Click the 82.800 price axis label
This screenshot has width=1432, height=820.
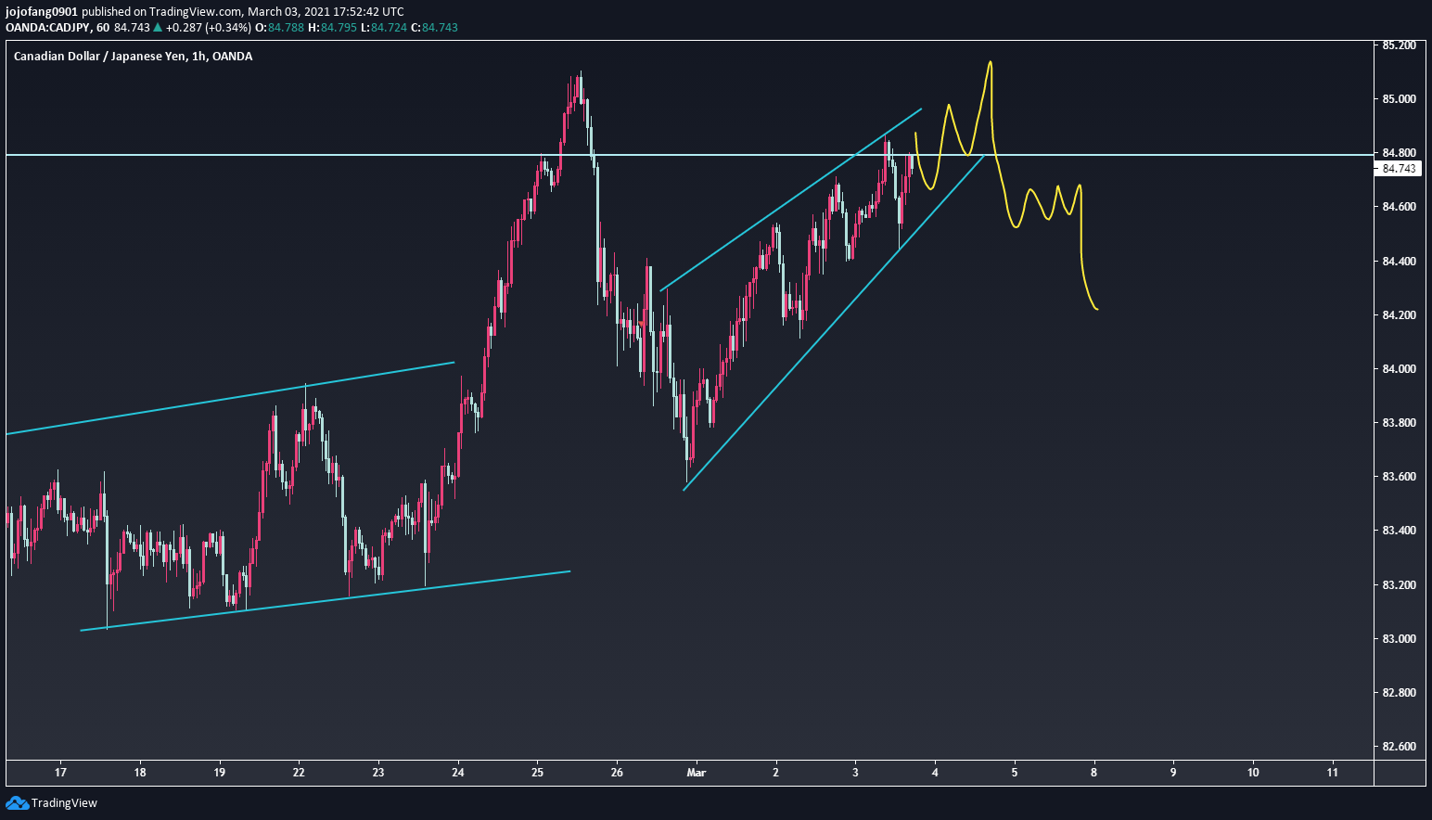pos(1399,693)
